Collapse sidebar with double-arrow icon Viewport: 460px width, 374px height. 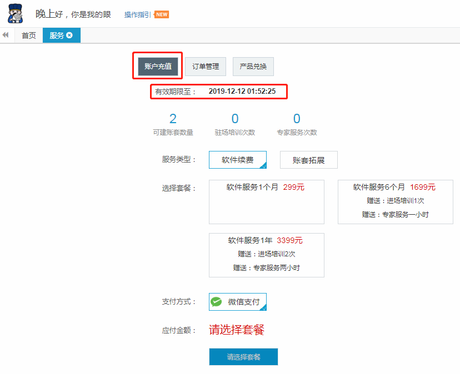click(6, 35)
